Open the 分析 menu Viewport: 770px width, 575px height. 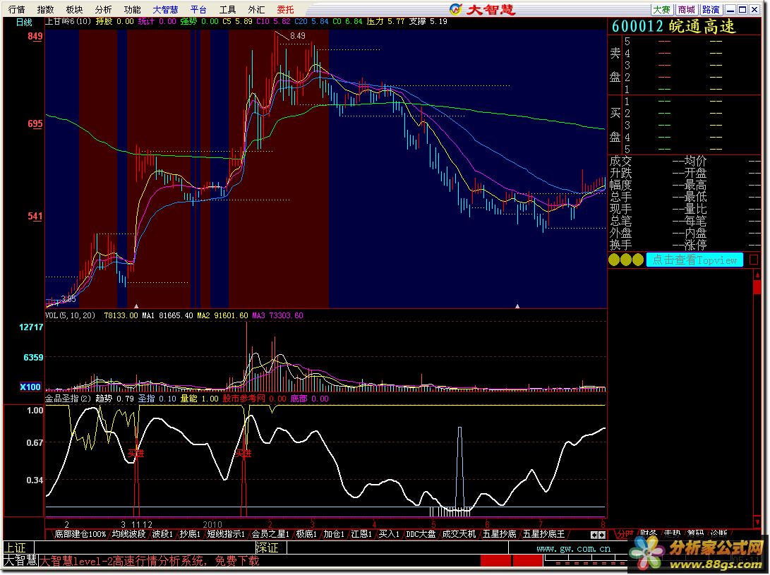point(103,9)
